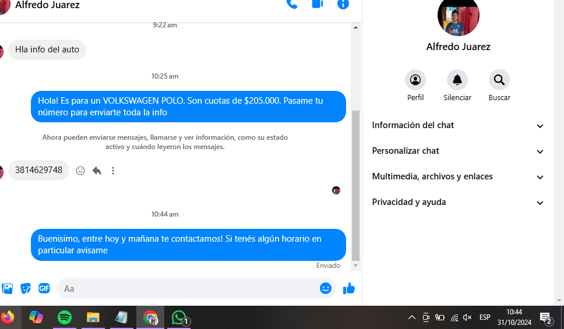
Task: Send a thumbs-up like
Action: point(349,288)
